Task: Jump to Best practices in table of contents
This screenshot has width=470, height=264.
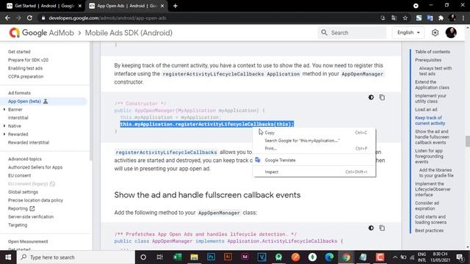Action: click(429, 230)
